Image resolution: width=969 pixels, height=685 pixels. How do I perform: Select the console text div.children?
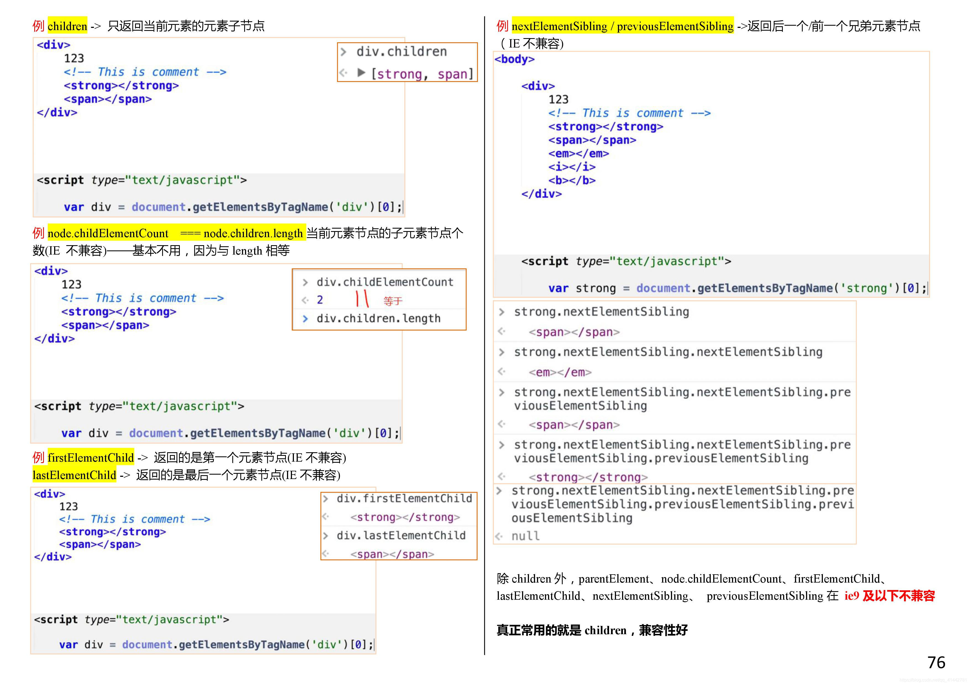(401, 51)
